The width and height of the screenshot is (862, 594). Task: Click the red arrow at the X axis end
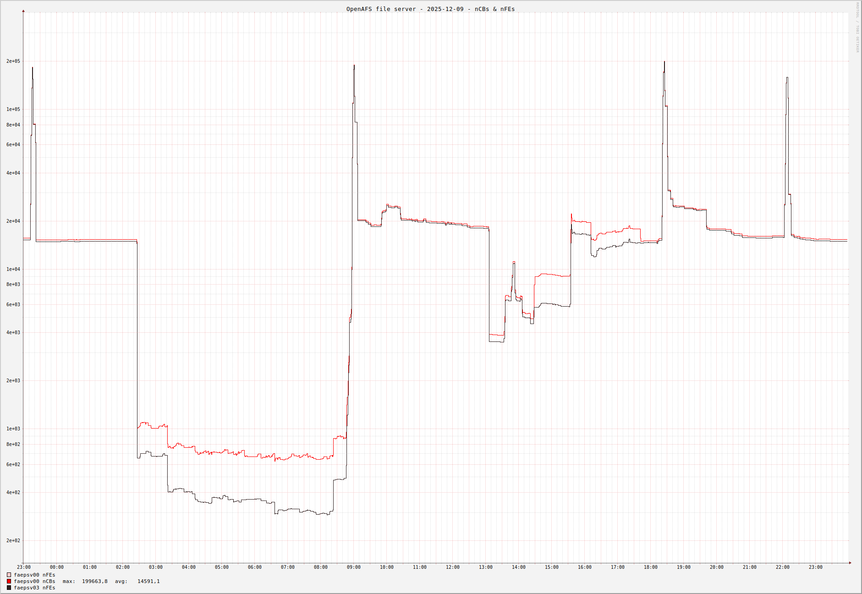[x=850, y=563]
